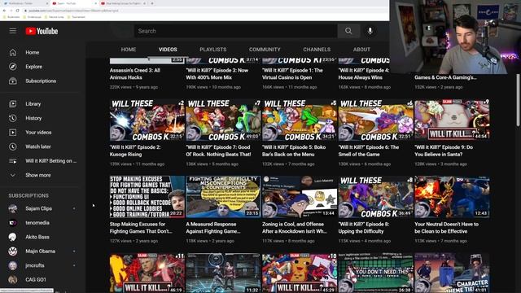The height and width of the screenshot is (293, 521).
Task: Open the Your videos sidebar link
Action: point(38,133)
